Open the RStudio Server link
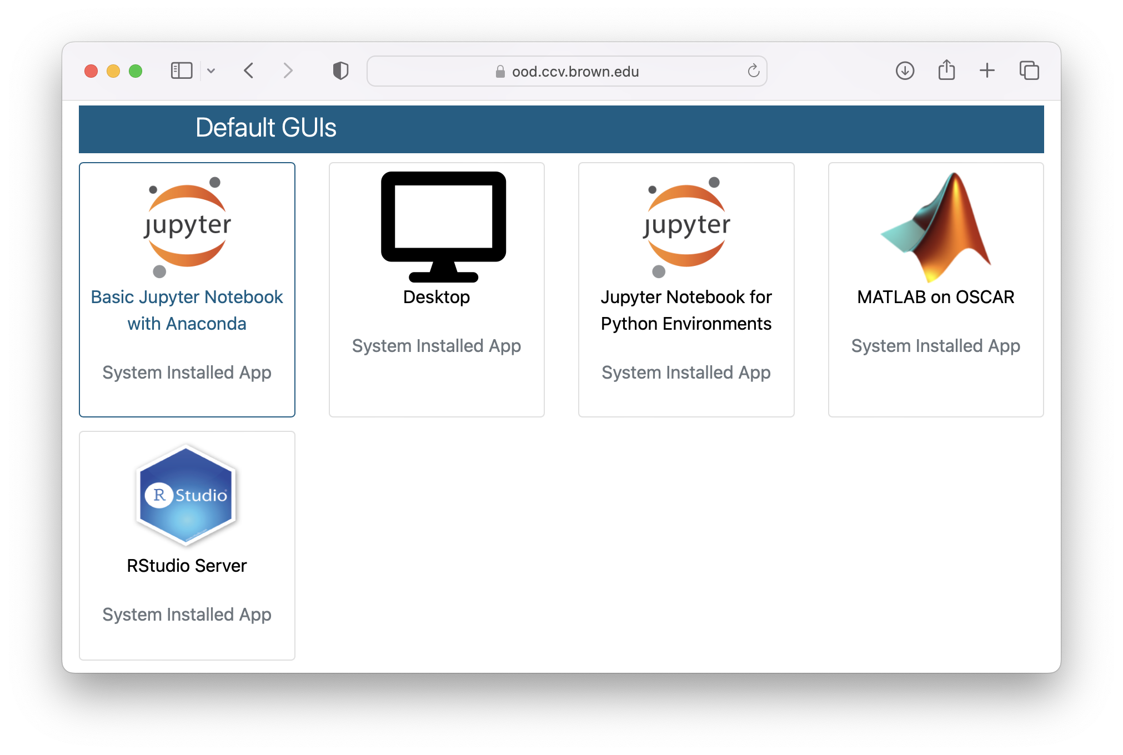The width and height of the screenshot is (1123, 755). click(x=187, y=566)
